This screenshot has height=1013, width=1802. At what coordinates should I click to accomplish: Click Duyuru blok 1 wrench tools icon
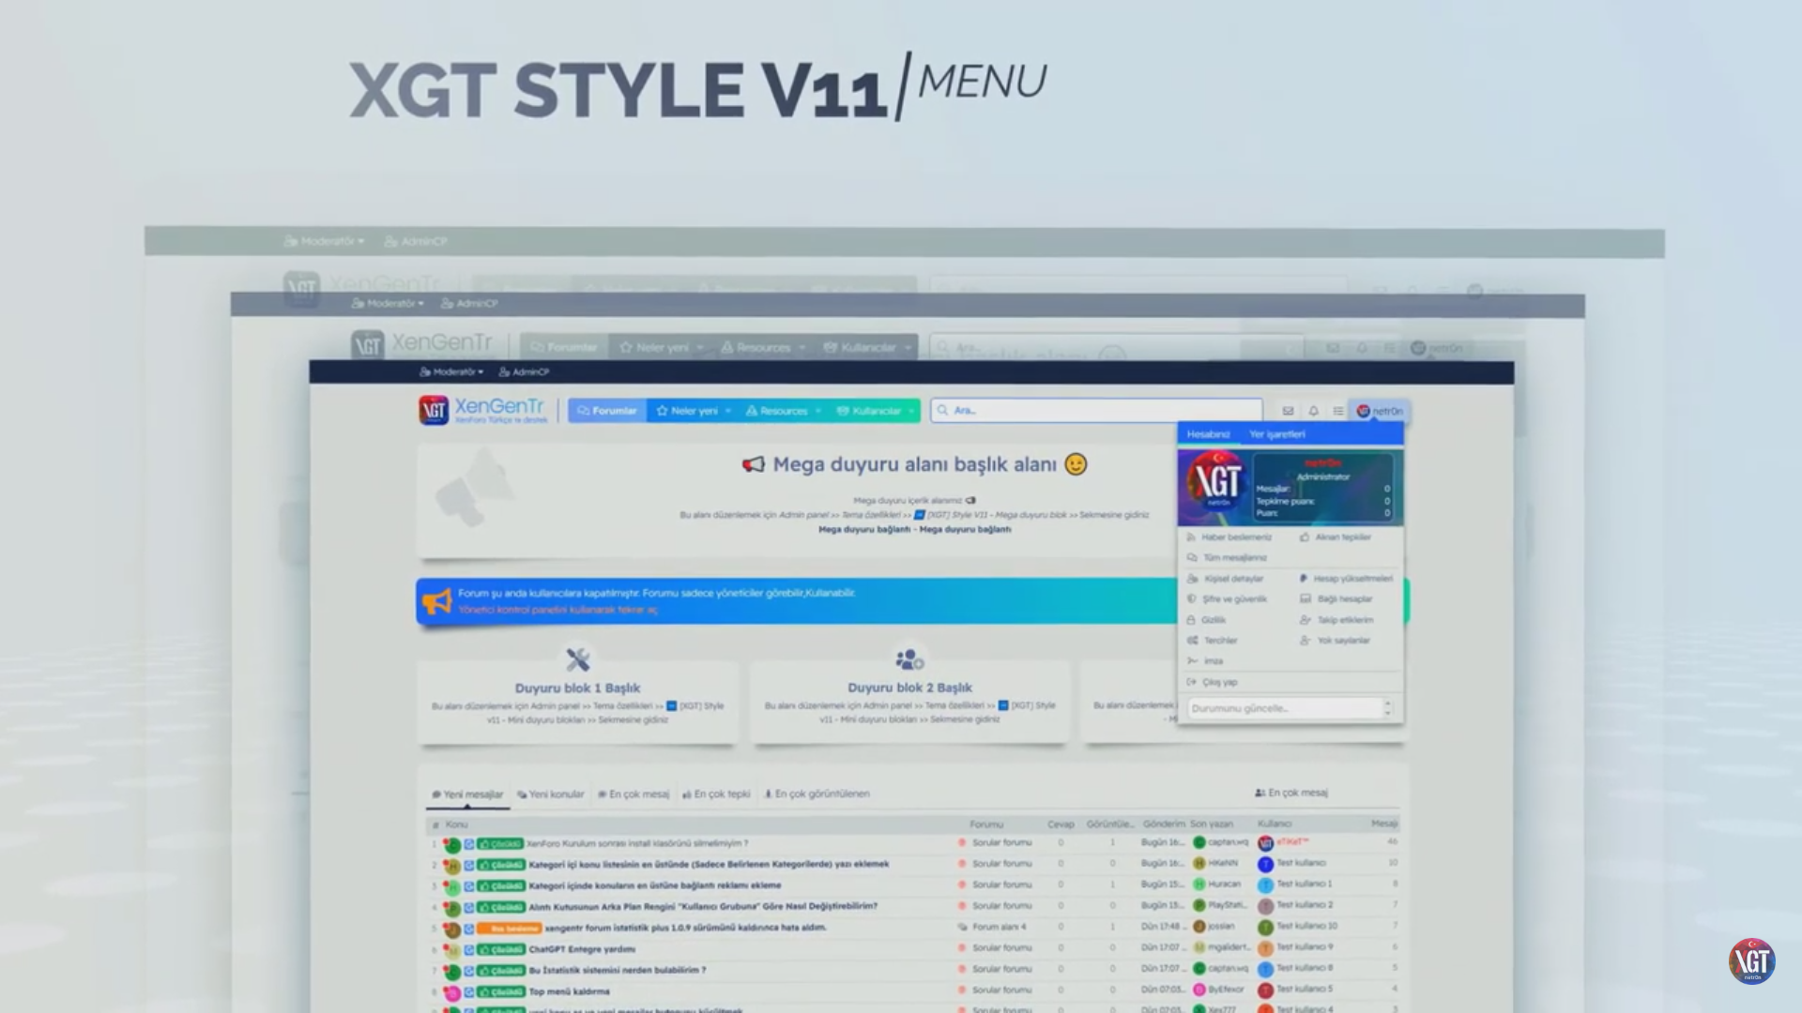[577, 659]
